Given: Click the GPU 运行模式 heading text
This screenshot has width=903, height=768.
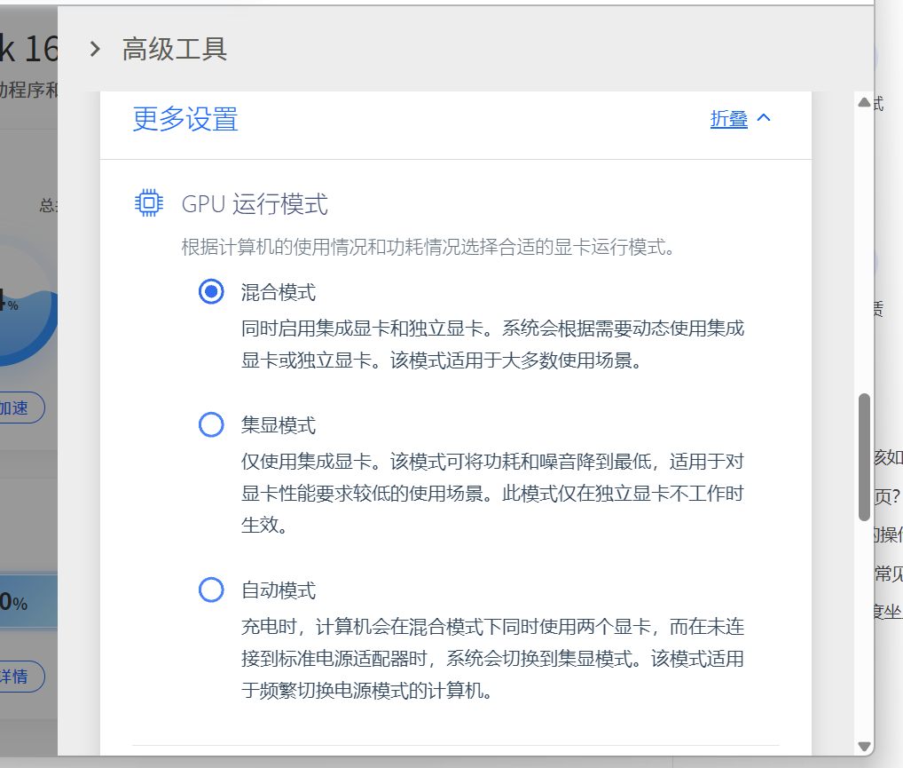Looking at the screenshot, I should 255,204.
